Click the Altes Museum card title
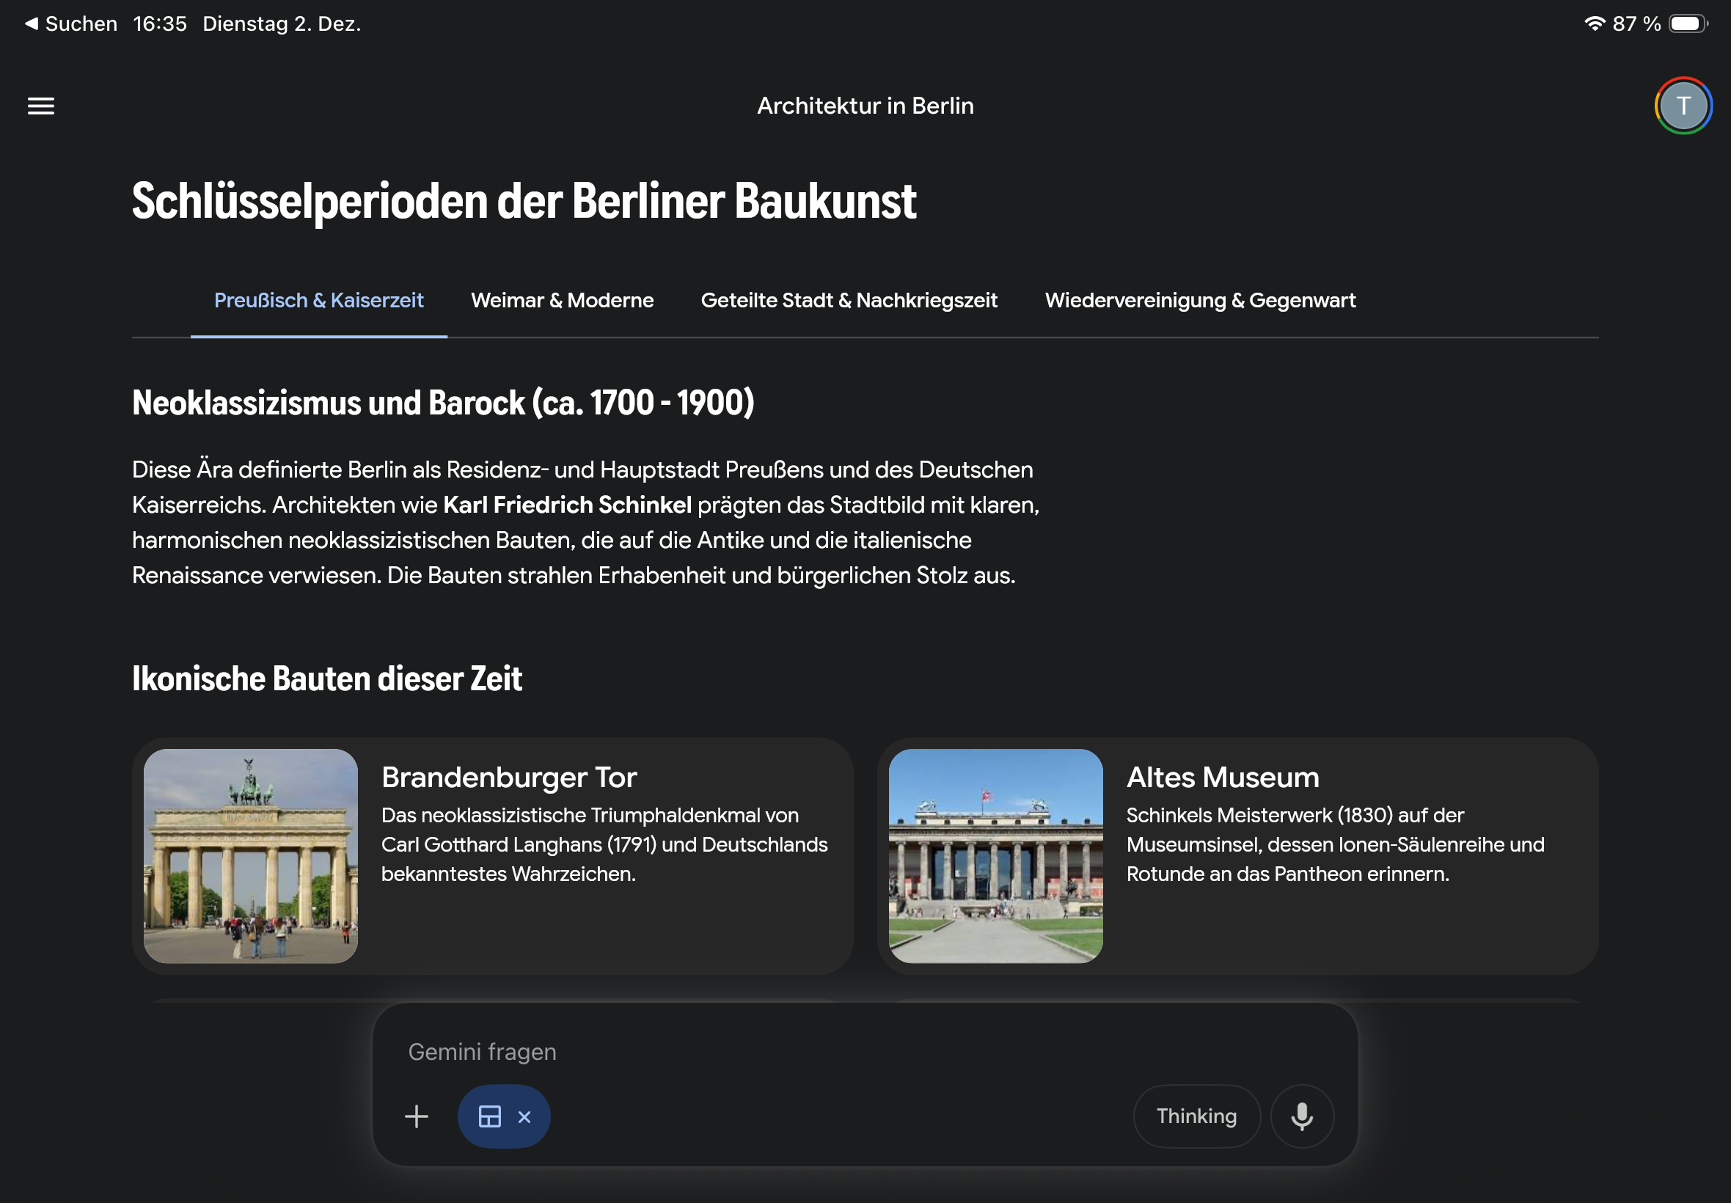This screenshot has height=1203, width=1731. click(1222, 777)
